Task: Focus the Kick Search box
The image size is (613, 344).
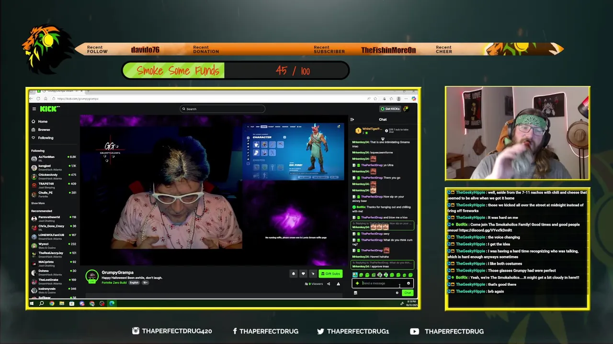Action: [222, 109]
